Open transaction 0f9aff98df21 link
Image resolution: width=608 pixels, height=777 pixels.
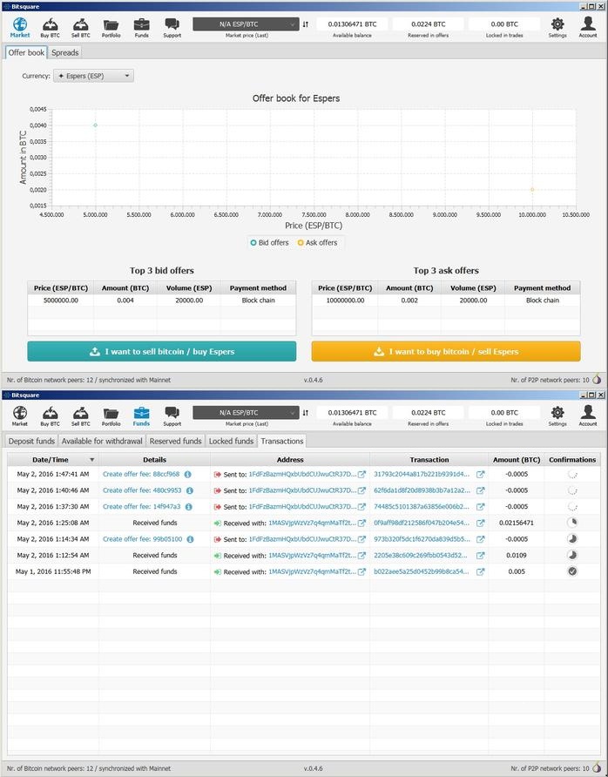[x=422, y=523]
